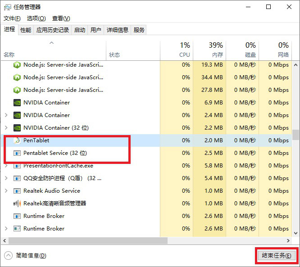Click the icon of the non-expandable Runtime Broker
Viewport: 300px width, 267px height.
pos(17,216)
